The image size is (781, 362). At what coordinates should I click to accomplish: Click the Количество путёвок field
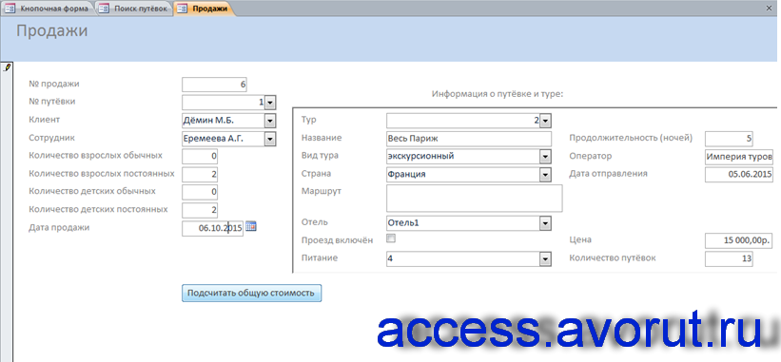click(x=729, y=259)
